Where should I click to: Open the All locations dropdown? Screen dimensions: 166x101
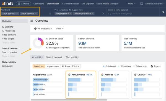[43, 29]
